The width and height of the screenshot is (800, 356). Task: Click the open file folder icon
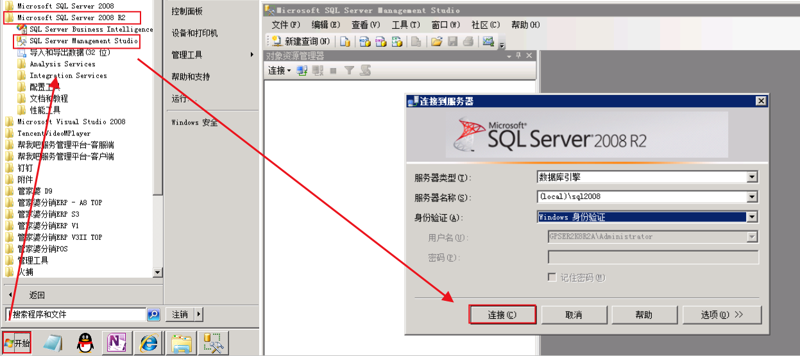437,42
